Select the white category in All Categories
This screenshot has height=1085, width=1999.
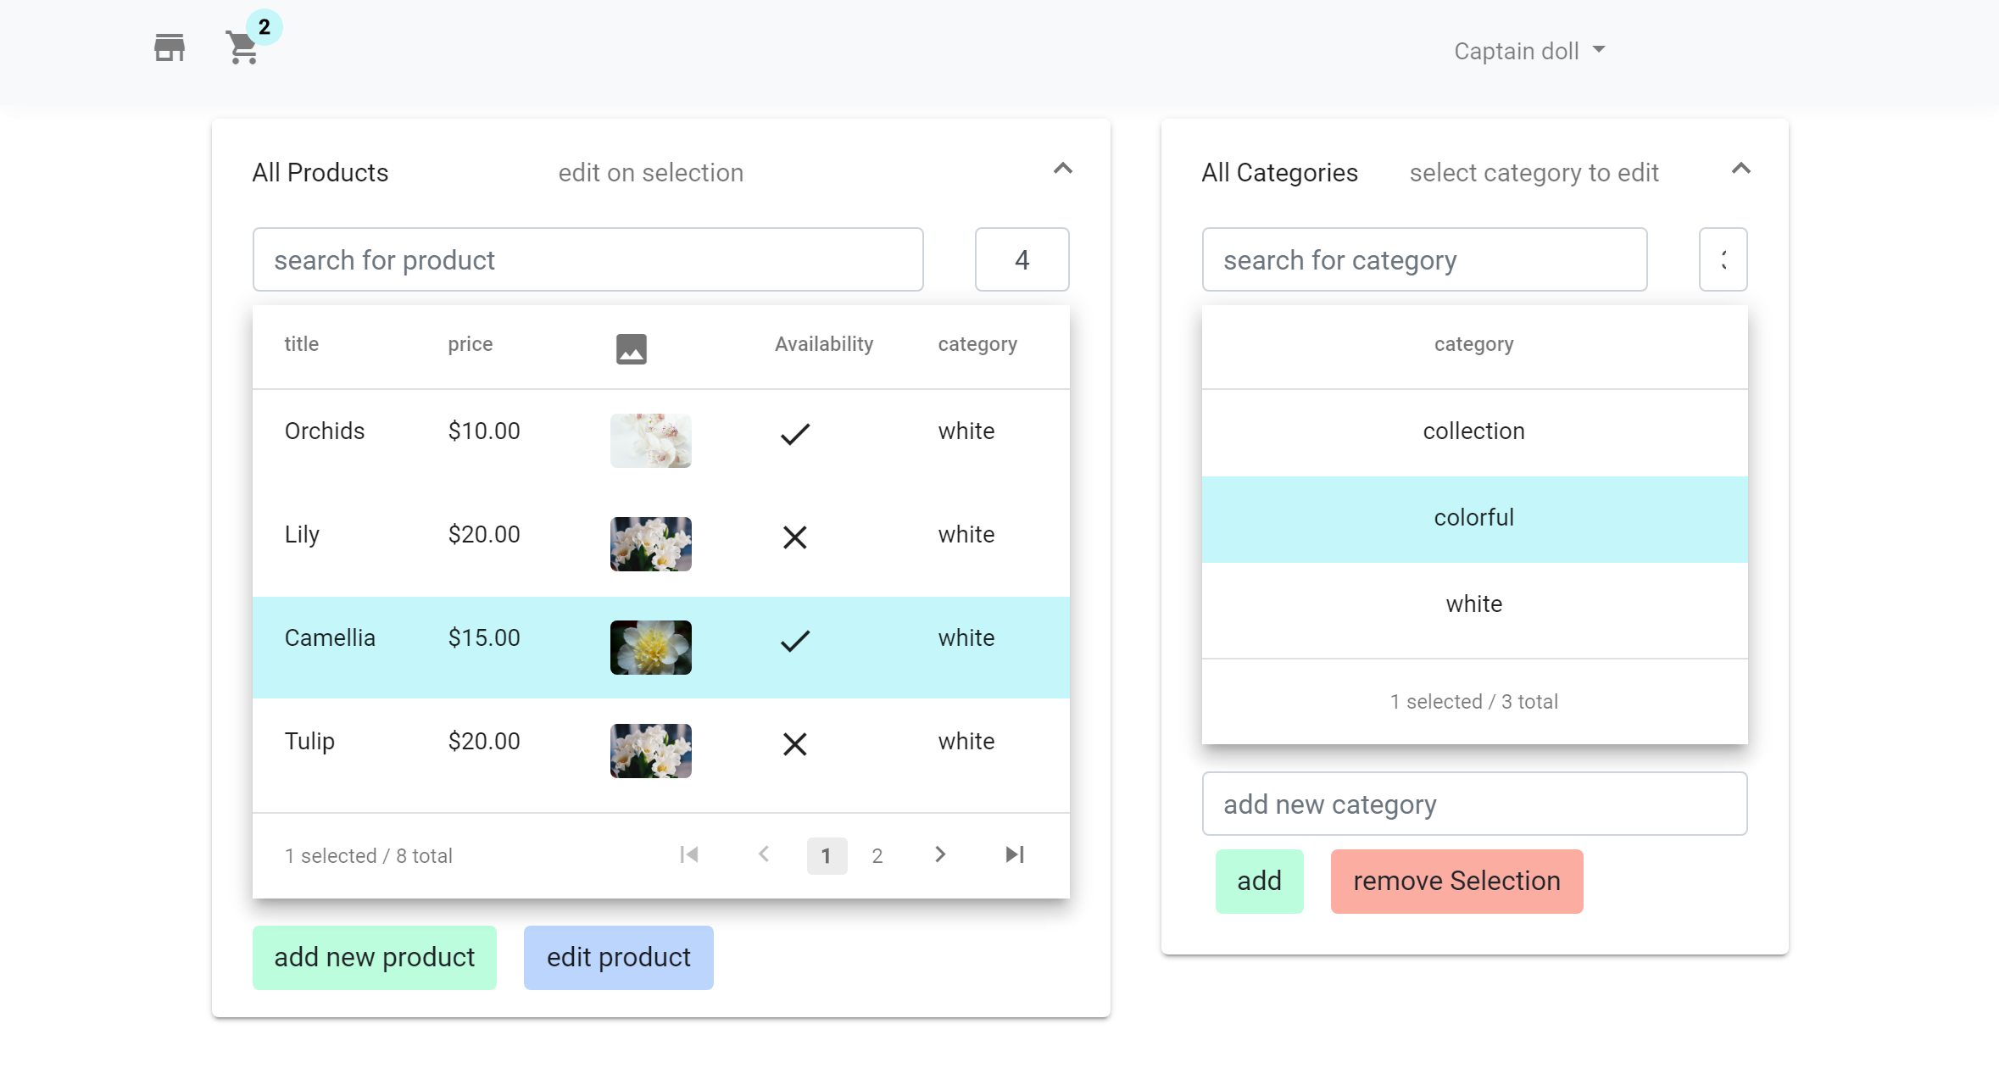[1474, 605]
